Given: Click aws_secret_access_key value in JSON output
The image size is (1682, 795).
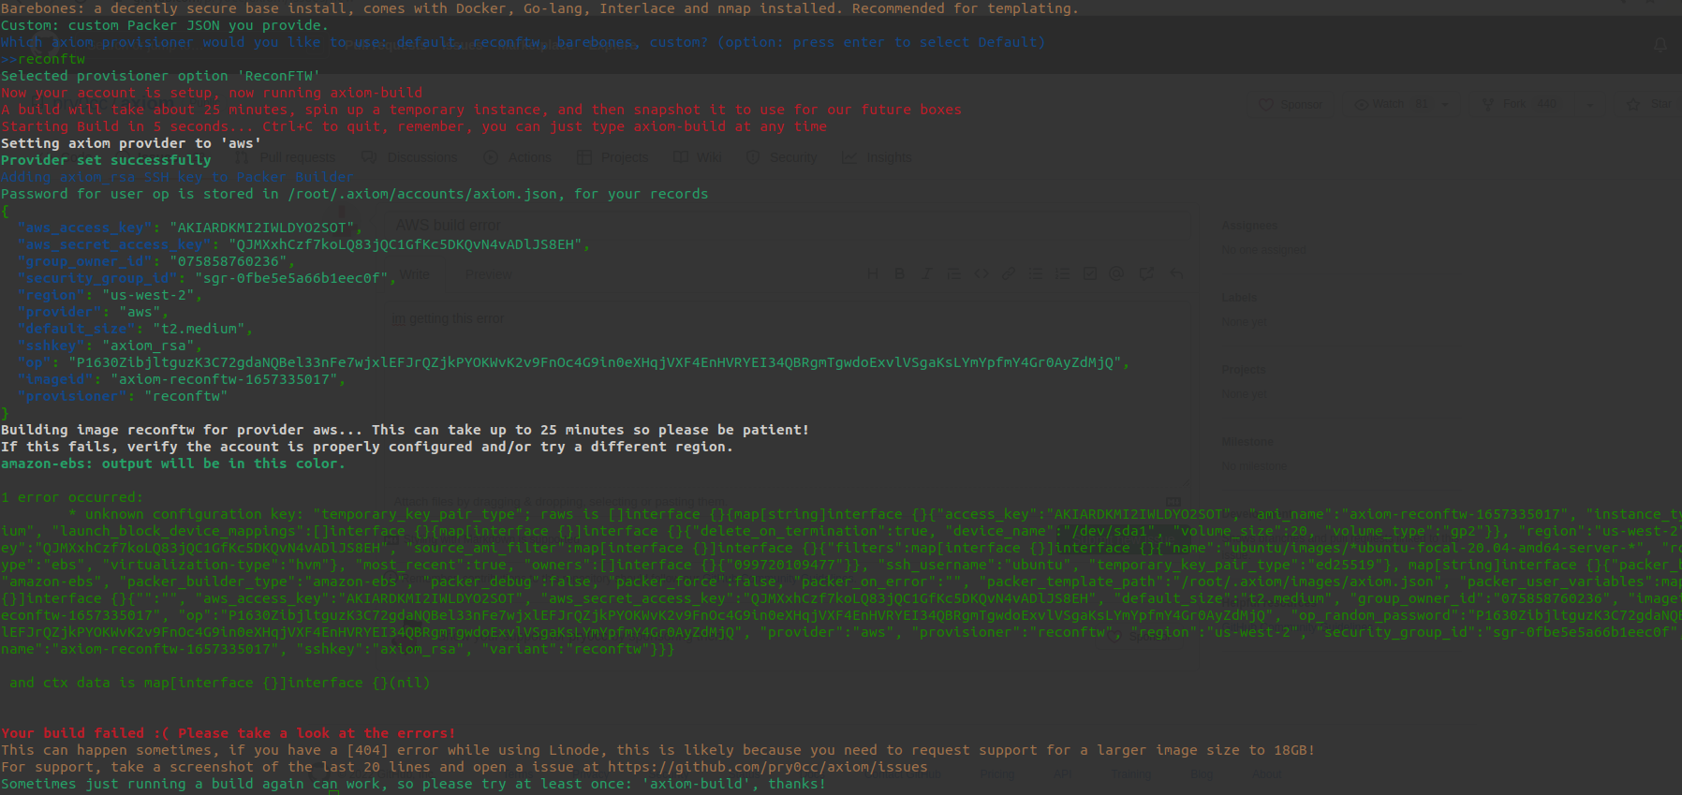Looking at the screenshot, I should pos(406,244).
